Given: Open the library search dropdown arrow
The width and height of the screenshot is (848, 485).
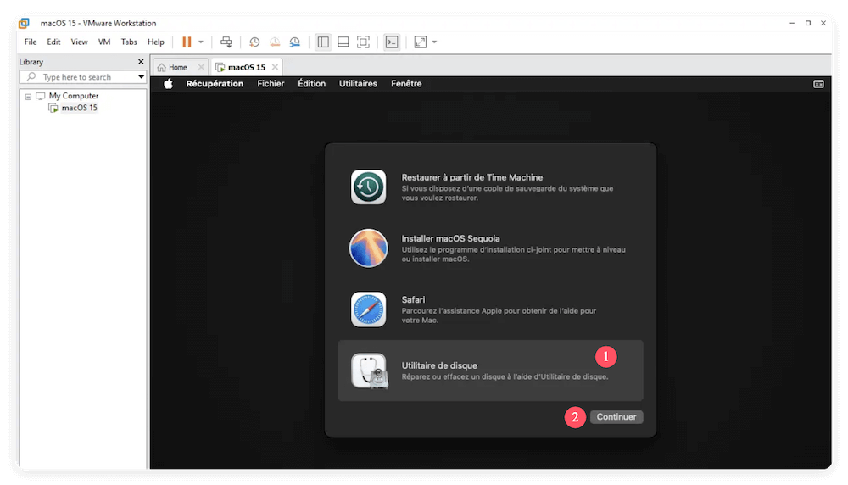Looking at the screenshot, I should click(x=141, y=77).
